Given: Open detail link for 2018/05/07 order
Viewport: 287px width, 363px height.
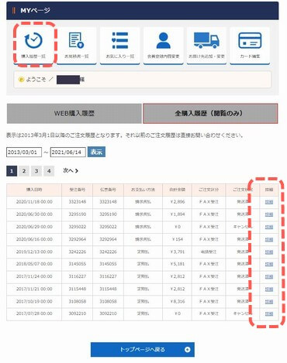Looking at the screenshot, I should (269, 264).
